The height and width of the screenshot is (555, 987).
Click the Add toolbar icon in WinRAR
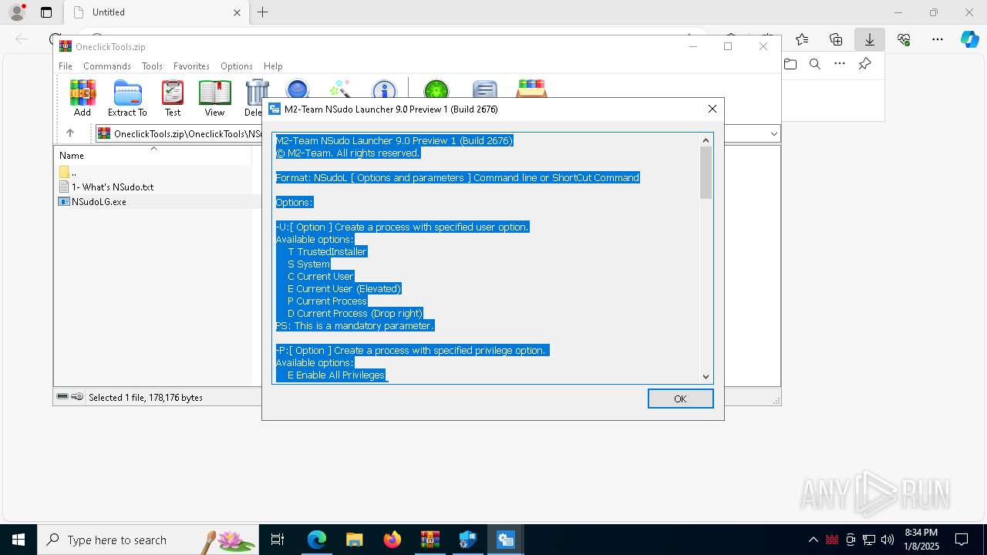click(83, 98)
